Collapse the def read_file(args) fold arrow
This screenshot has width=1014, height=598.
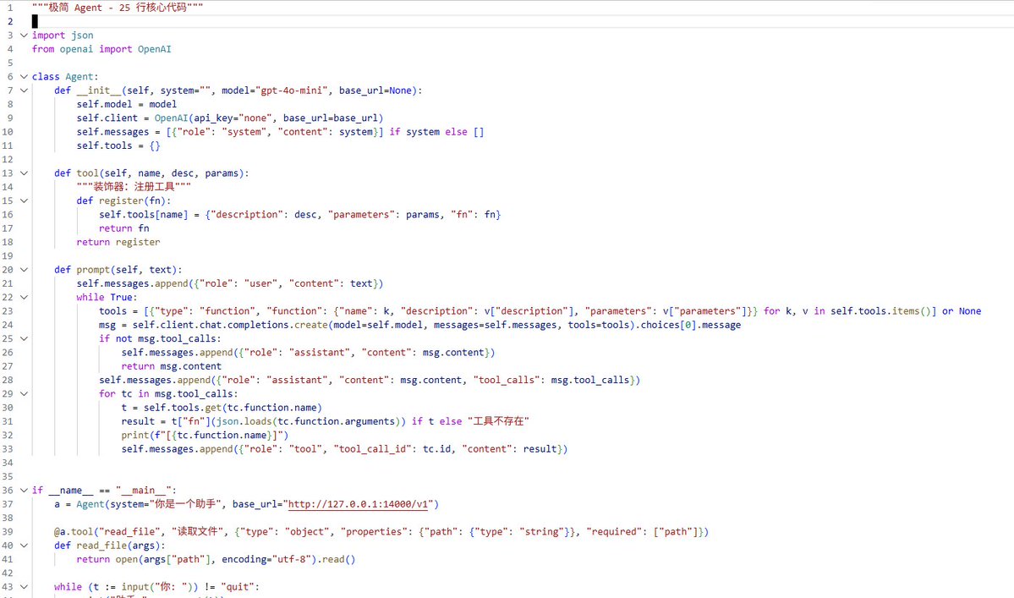24,546
